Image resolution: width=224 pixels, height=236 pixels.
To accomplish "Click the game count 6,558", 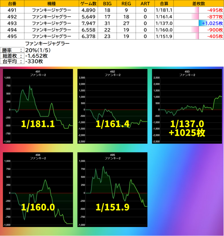I will tap(88, 30).
